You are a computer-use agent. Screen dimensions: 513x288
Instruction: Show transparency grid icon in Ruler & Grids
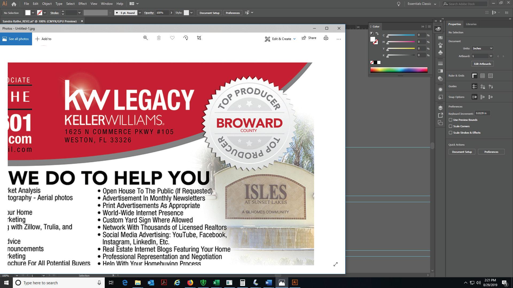(491, 76)
